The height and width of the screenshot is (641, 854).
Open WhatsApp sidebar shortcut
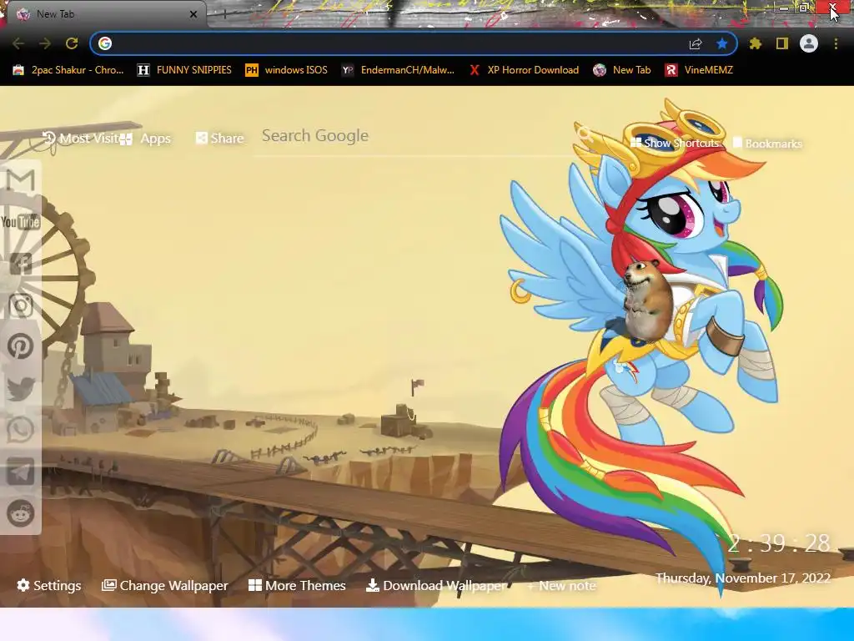tap(21, 430)
